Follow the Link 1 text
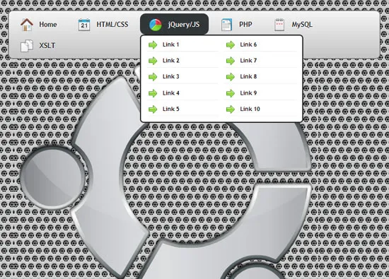This screenshot has width=389, height=279. pyautogui.click(x=170, y=44)
